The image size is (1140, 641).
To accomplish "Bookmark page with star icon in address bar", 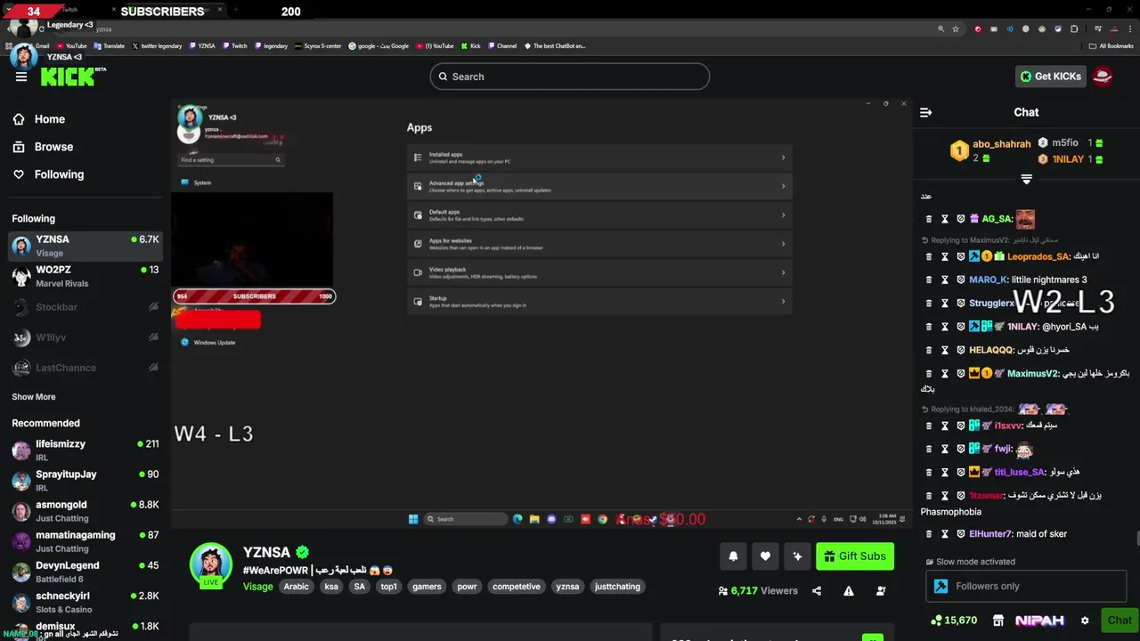I will point(956,28).
